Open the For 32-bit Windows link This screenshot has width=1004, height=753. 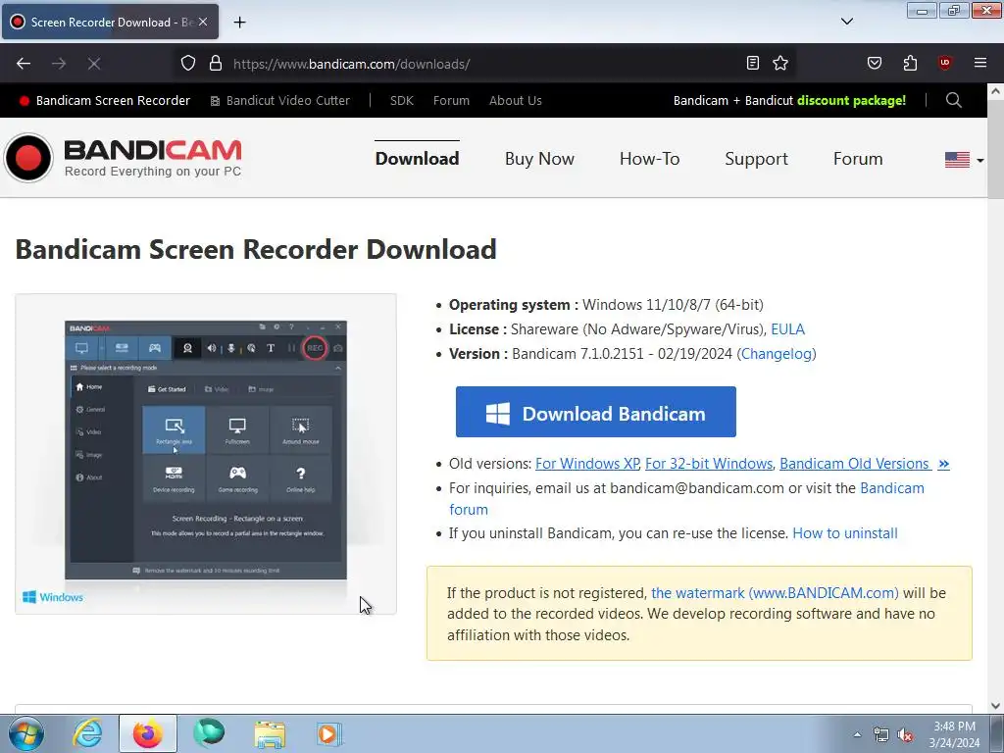[x=709, y=464]
